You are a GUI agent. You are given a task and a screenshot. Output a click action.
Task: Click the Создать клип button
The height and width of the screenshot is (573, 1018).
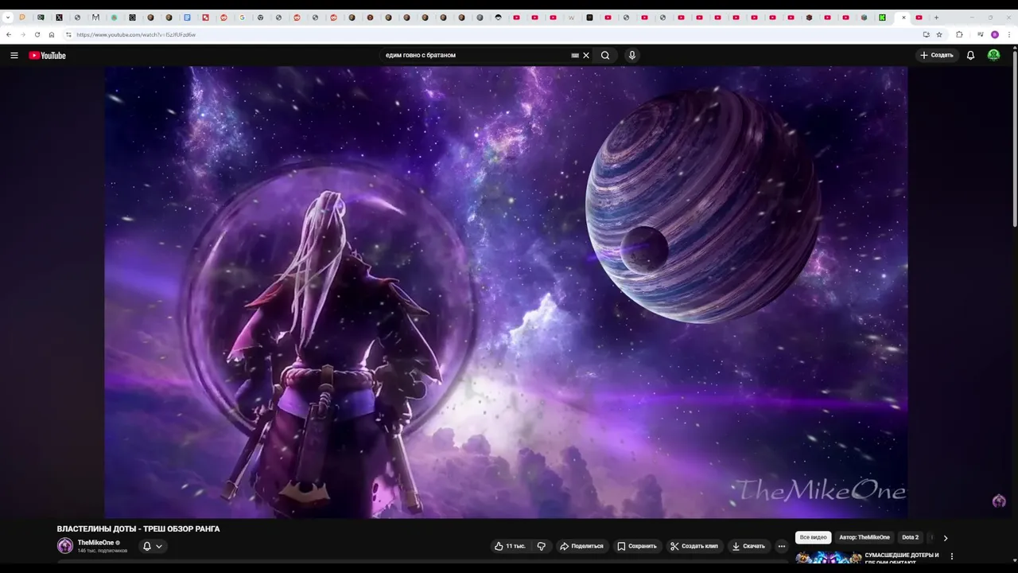(x=694, y=546)
